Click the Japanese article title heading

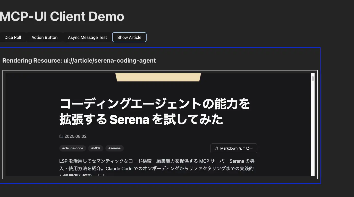pyautogui.click(x=155, y=112)
